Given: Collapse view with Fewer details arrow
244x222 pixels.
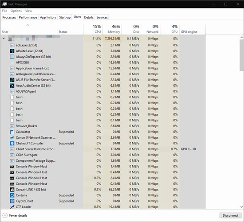Looking at the screenshot, I should pos(5,215).
